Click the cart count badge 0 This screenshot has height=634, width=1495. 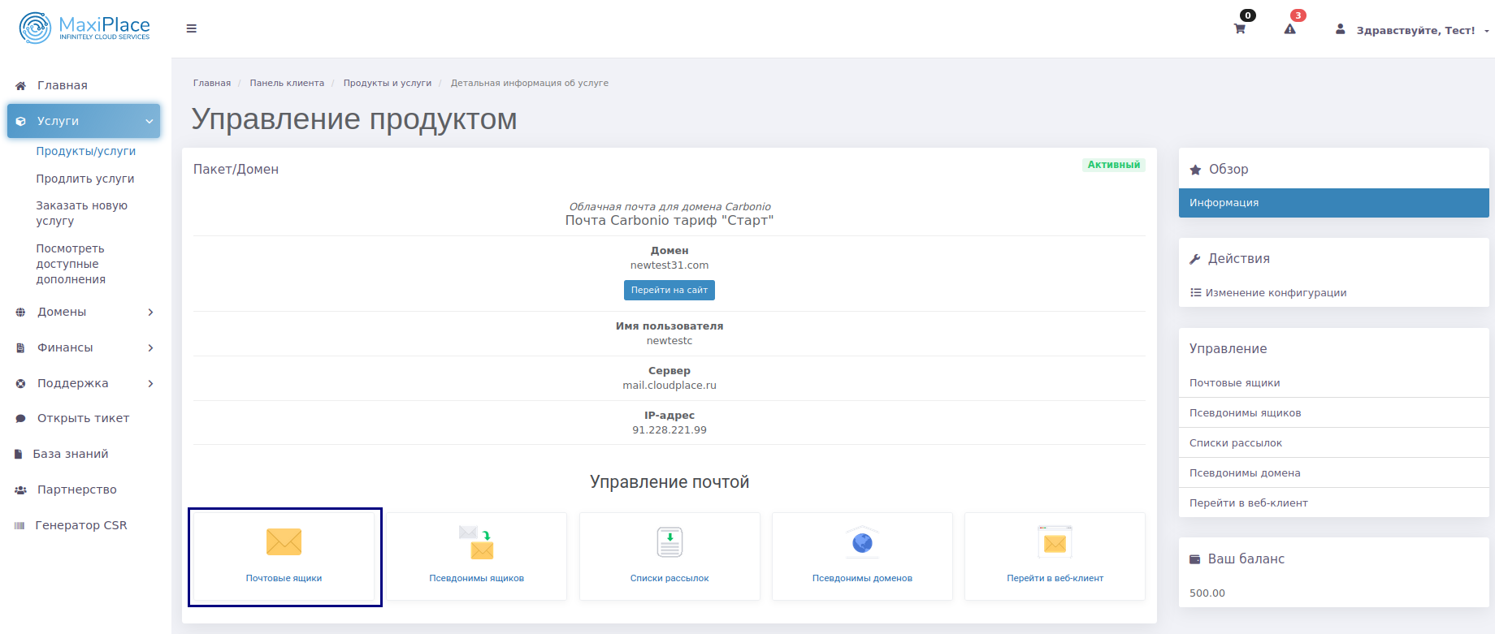[x=1248, y=15]
